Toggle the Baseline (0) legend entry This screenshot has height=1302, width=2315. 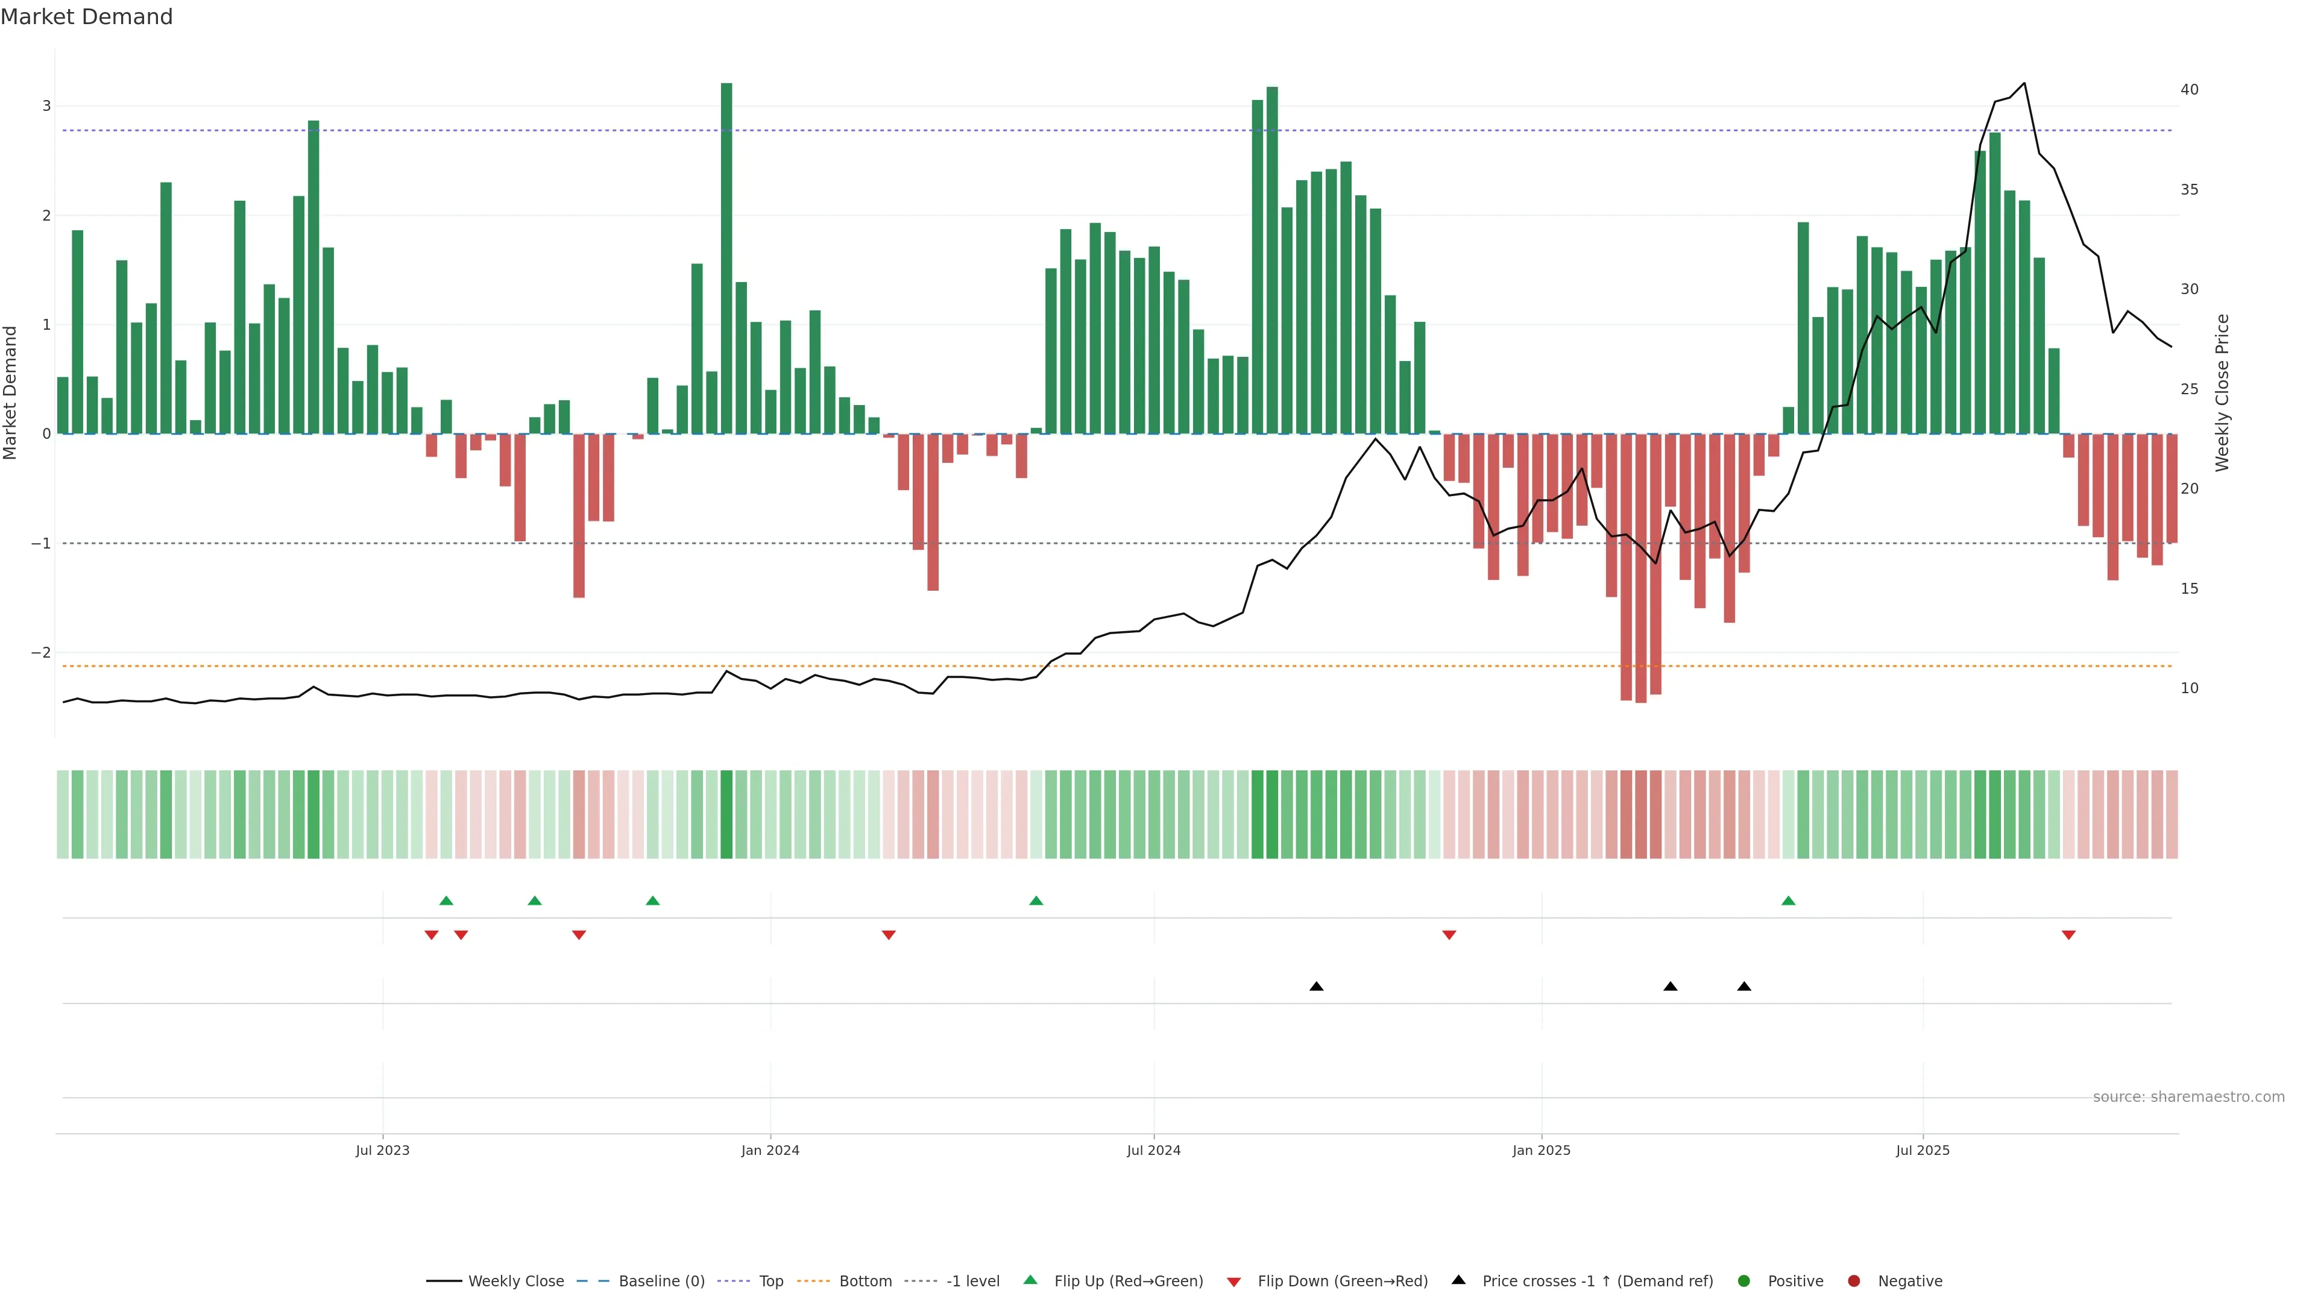[x=661, y=1282]
